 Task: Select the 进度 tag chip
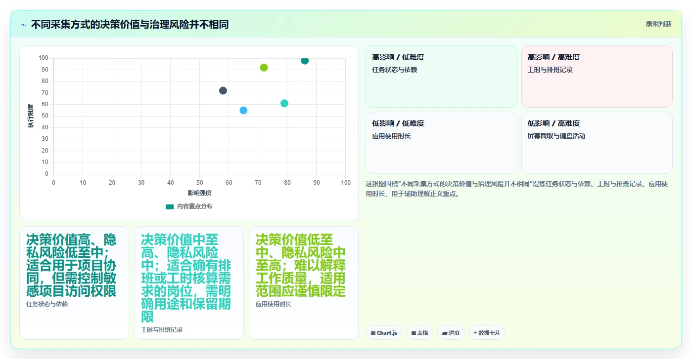tap(451, 333)
